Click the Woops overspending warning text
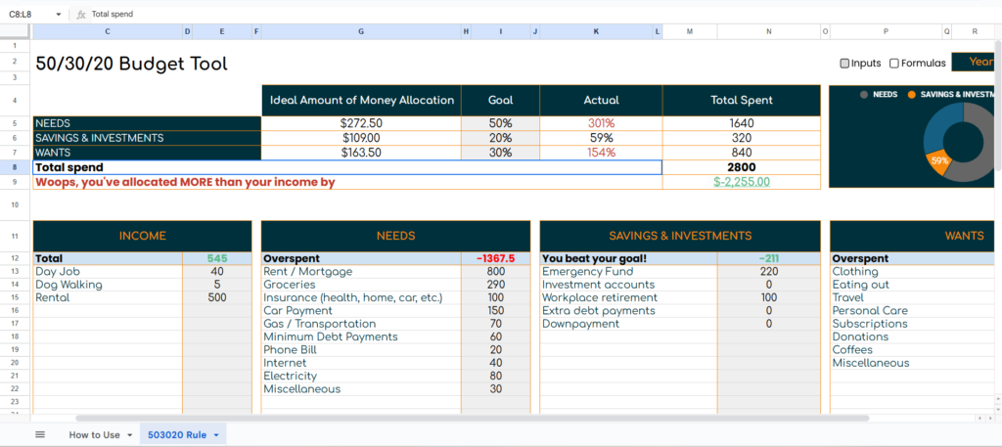Viewport: 1002px width, 447px height. (x=185, y=182)
